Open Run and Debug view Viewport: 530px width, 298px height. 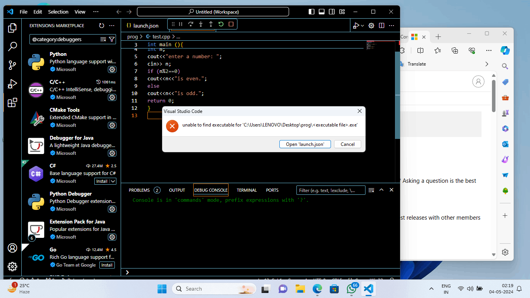12,84
